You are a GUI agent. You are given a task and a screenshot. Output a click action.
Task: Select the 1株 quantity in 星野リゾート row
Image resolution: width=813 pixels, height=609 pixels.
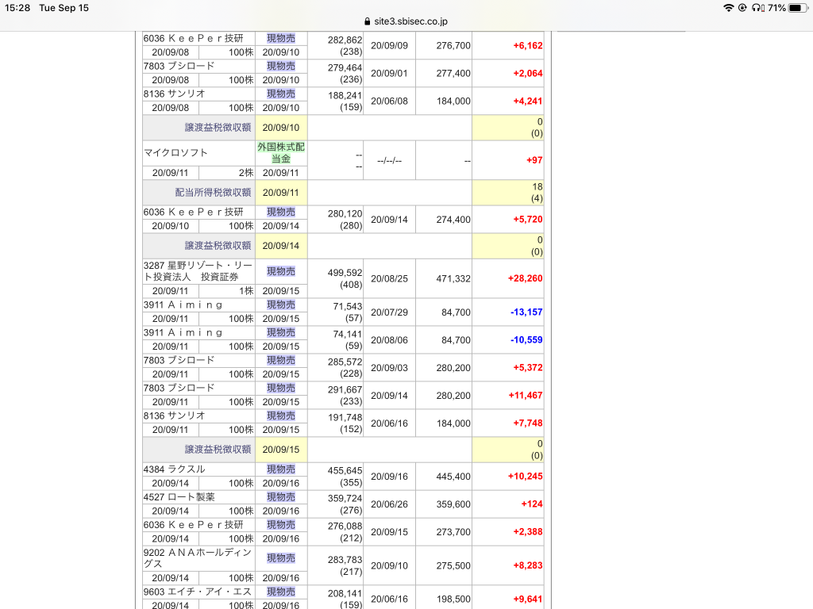tap(246, 291)
